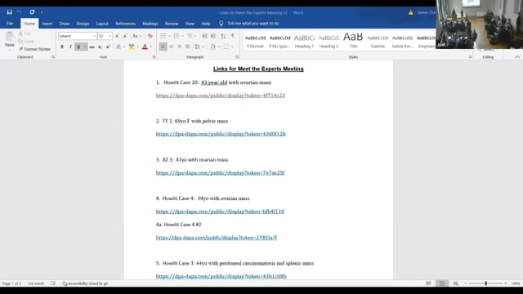Image resolution: width=523 pixels, height=294 pixels.
Task: Center align the paragraph
Action: [171, 47]
